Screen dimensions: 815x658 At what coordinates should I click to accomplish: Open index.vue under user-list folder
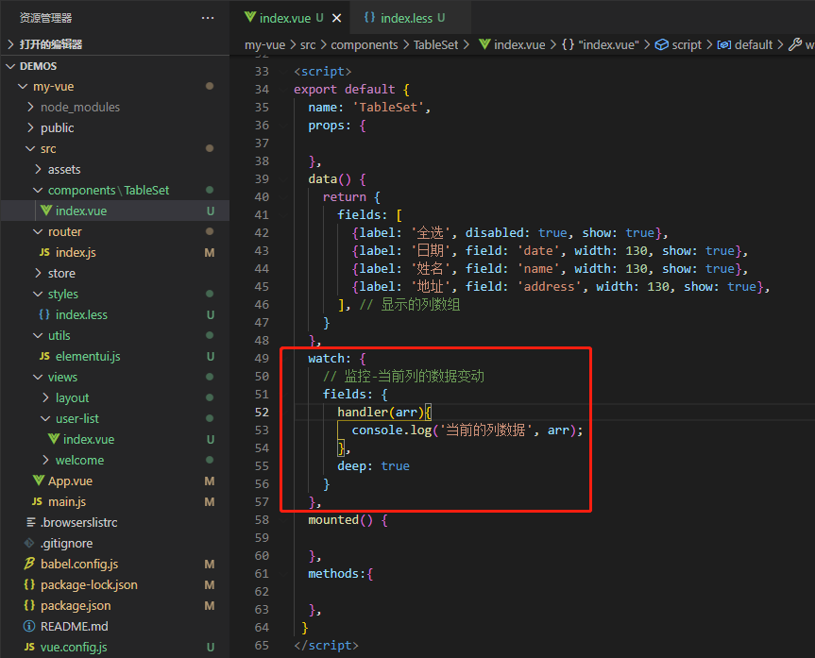point(115,440)
